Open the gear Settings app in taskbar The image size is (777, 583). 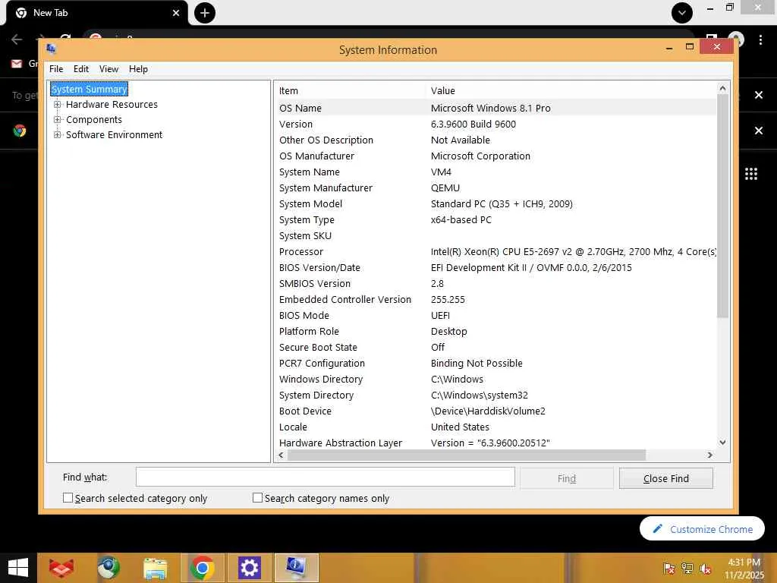249,568
